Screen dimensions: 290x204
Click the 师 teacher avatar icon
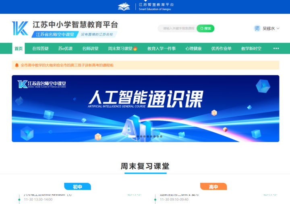257,28
